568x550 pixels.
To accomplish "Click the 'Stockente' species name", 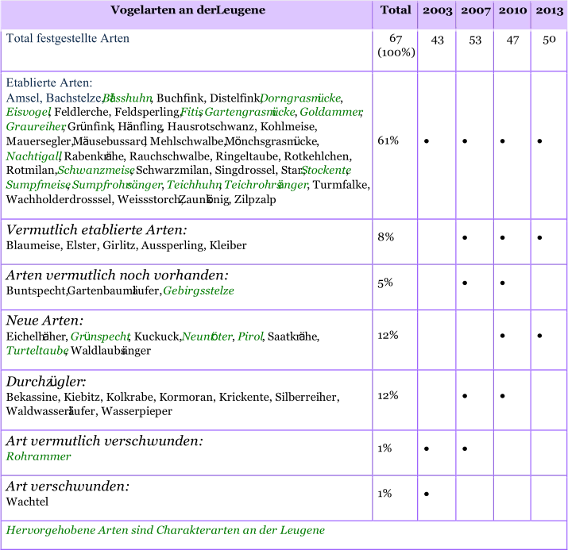I will 326,171.
